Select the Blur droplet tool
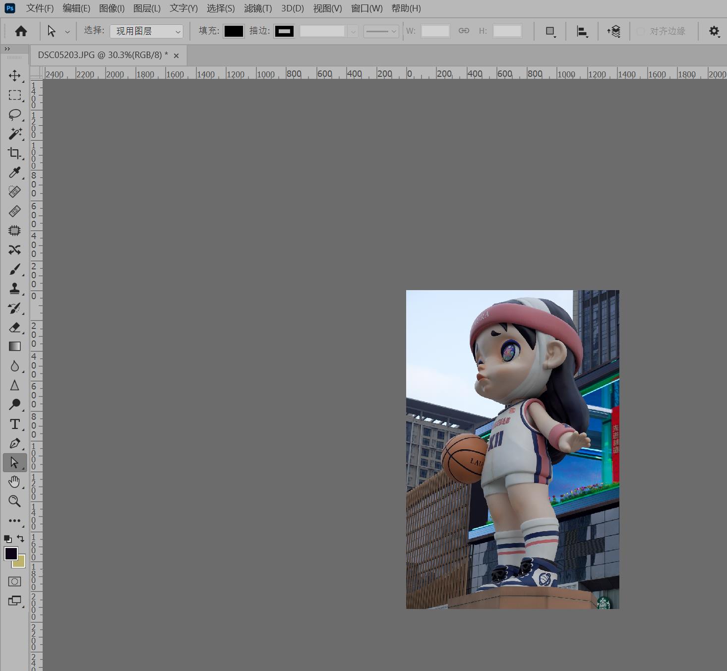 pyautogui.click(x=14, y=366)
